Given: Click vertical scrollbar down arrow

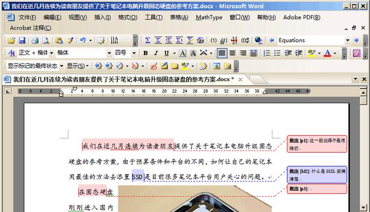Looking at the screenshot, I should 364,208.
